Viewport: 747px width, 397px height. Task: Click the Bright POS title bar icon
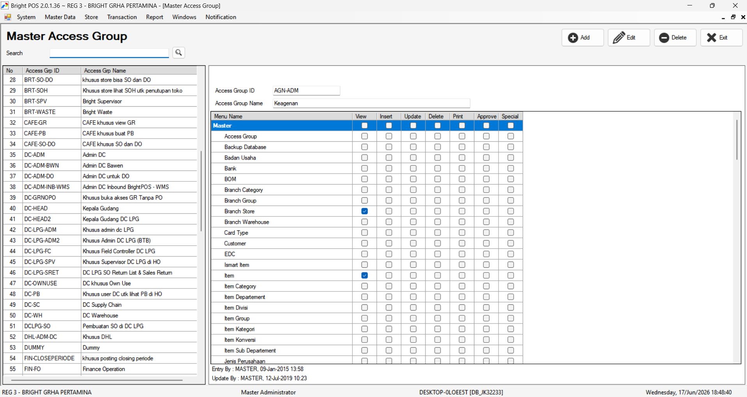(5, 5)
